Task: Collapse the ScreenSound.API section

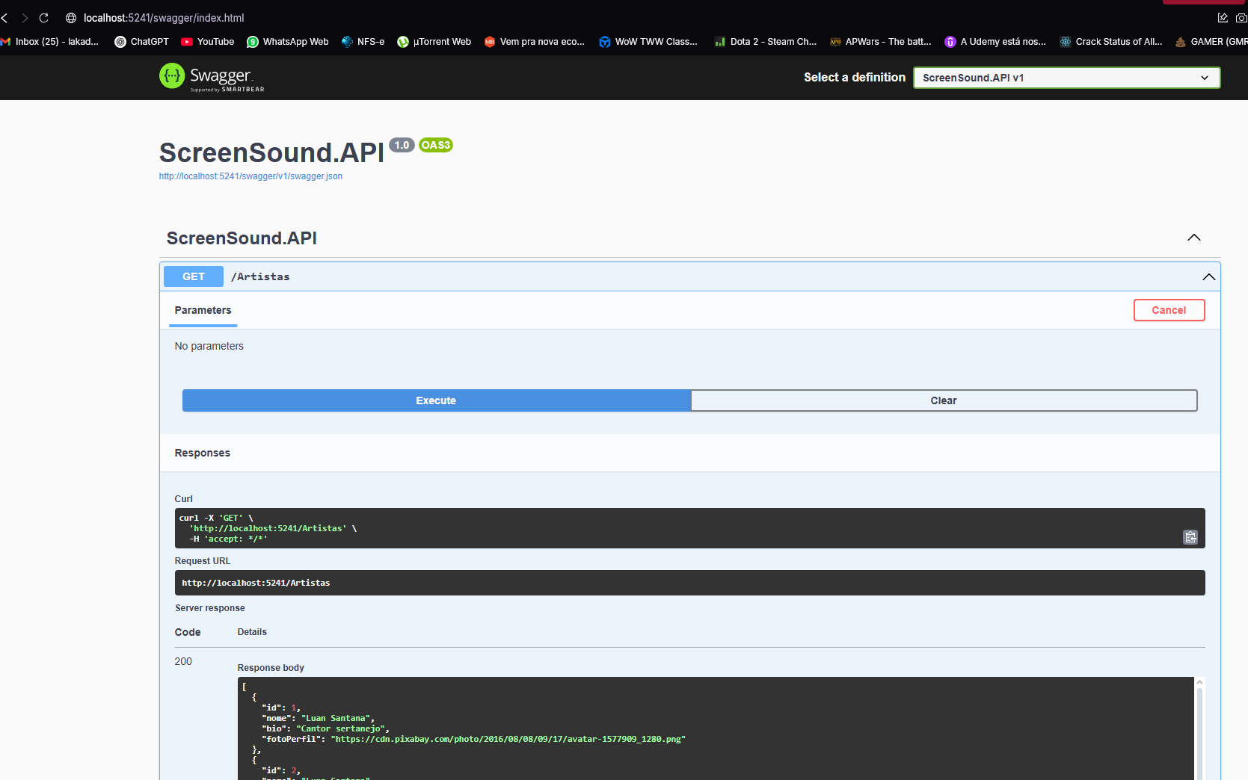Action: click(1194, 238)
